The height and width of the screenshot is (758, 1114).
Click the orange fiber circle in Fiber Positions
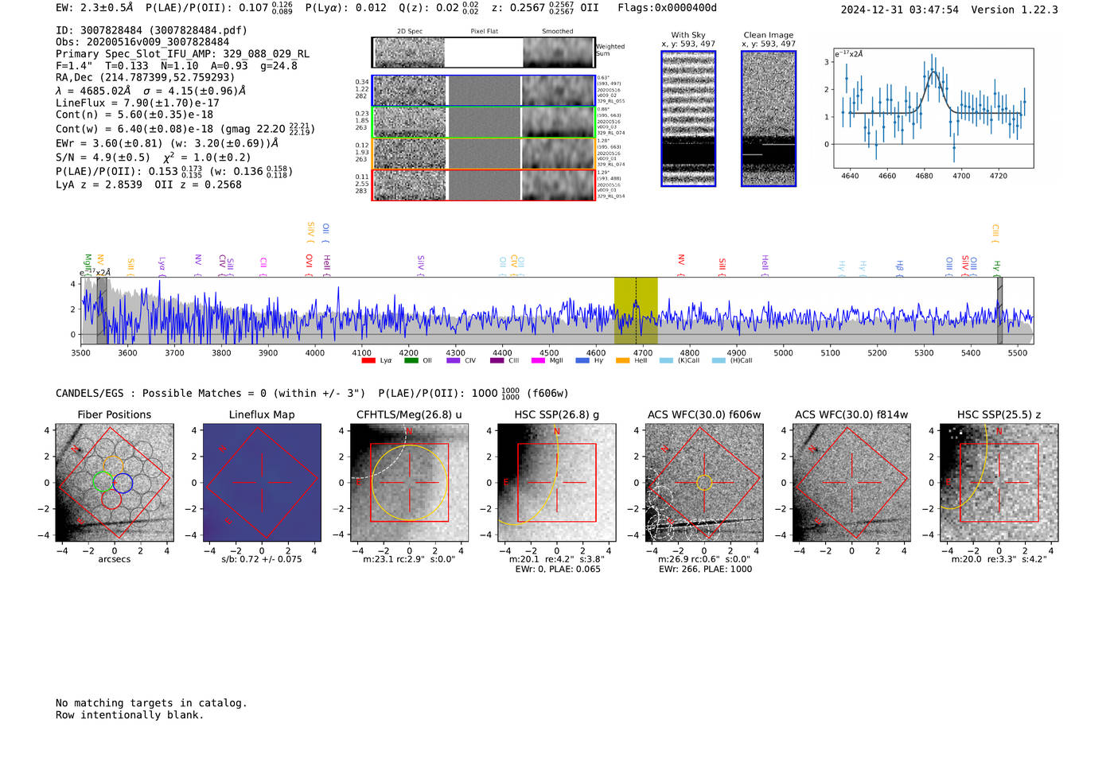pos(113,465)
